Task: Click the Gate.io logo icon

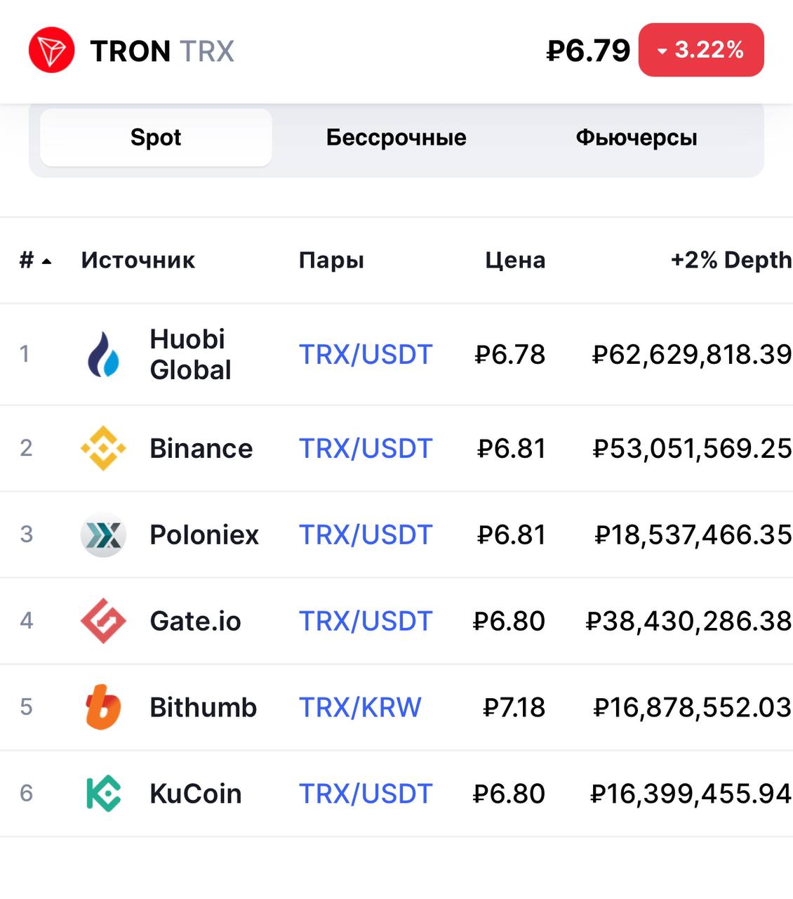Action: (x=103, y=621)
